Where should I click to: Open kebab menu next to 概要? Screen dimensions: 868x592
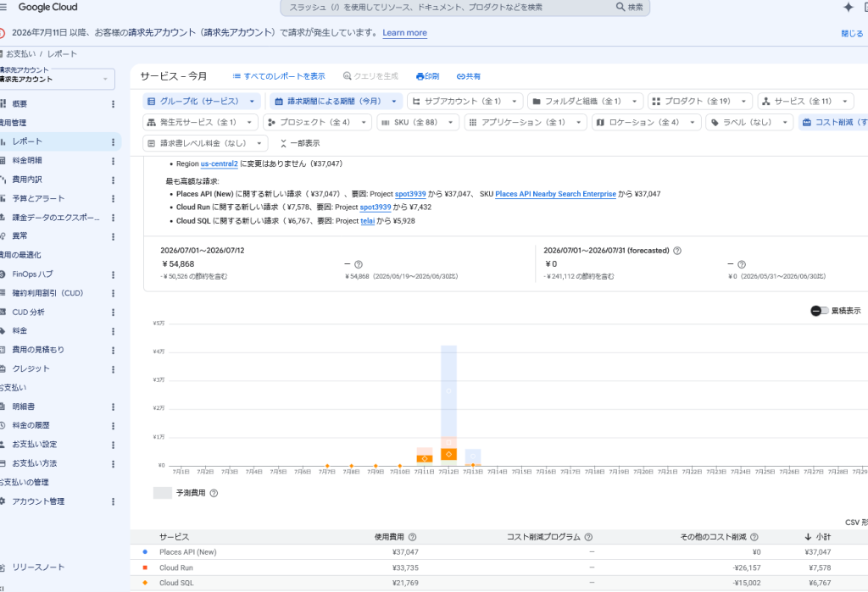pos(113,104)
